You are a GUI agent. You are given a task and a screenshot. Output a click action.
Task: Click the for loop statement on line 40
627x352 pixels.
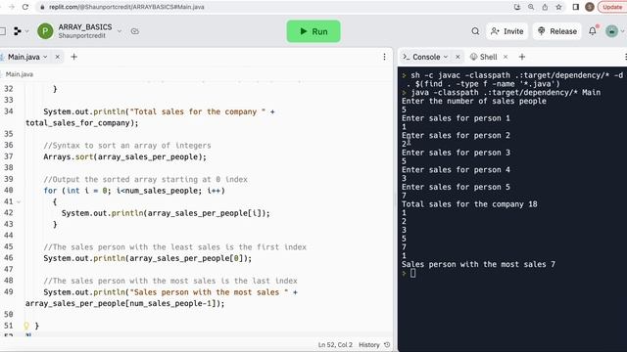tap(134, 191)
